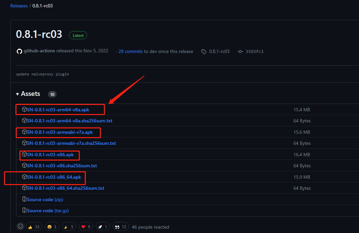Click the laughing emoji reaction

click(x=51, y=227)
